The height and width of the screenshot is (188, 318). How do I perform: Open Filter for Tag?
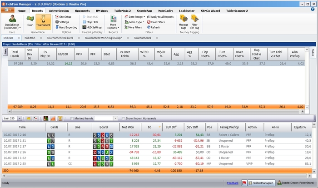coord(195,22)
